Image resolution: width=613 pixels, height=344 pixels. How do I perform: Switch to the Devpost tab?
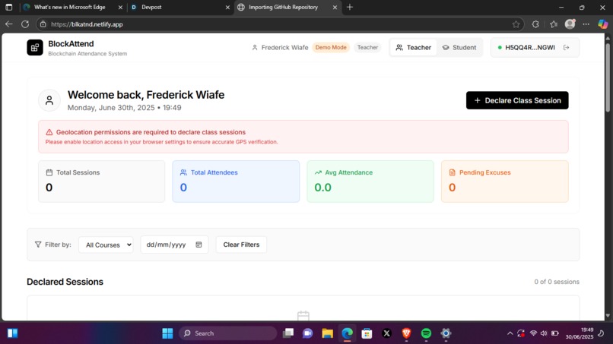180,7
